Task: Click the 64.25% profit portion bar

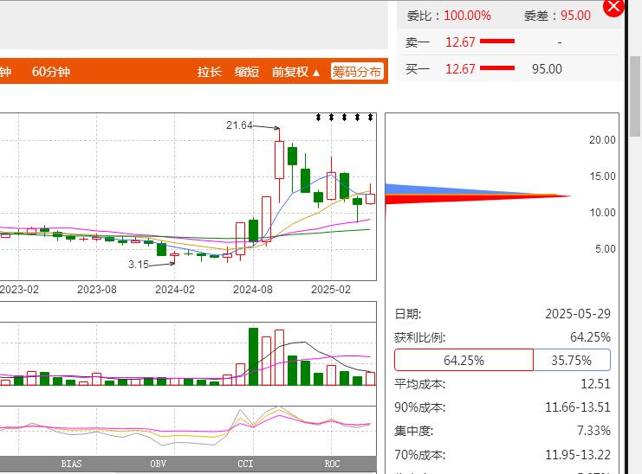Action: click(464, 360)
